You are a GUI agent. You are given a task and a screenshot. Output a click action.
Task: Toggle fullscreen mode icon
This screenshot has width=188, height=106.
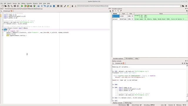point(61,6)
